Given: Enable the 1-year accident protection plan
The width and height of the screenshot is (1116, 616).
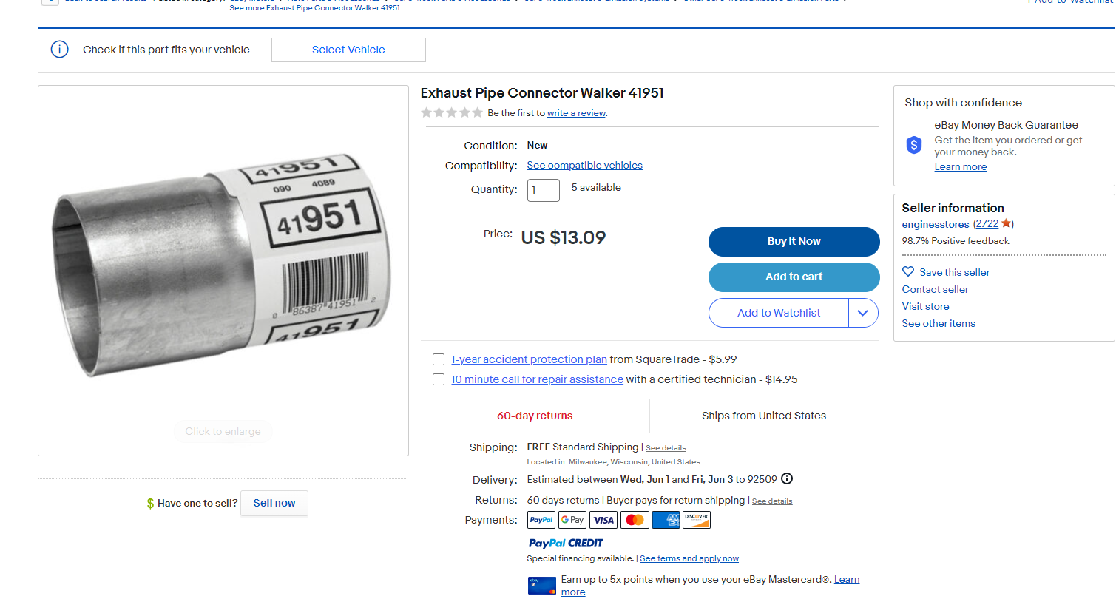Looking at the screenshot, I should [439, 359].
